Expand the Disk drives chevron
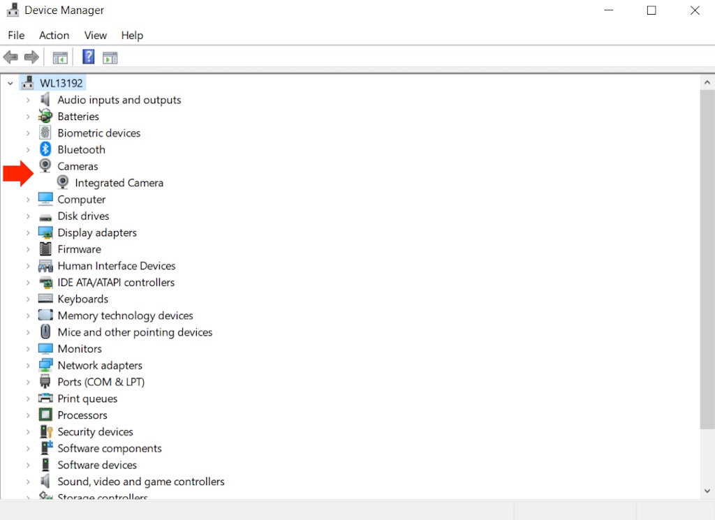This screenshot has width=715, height=520. [x=28, y=216]
